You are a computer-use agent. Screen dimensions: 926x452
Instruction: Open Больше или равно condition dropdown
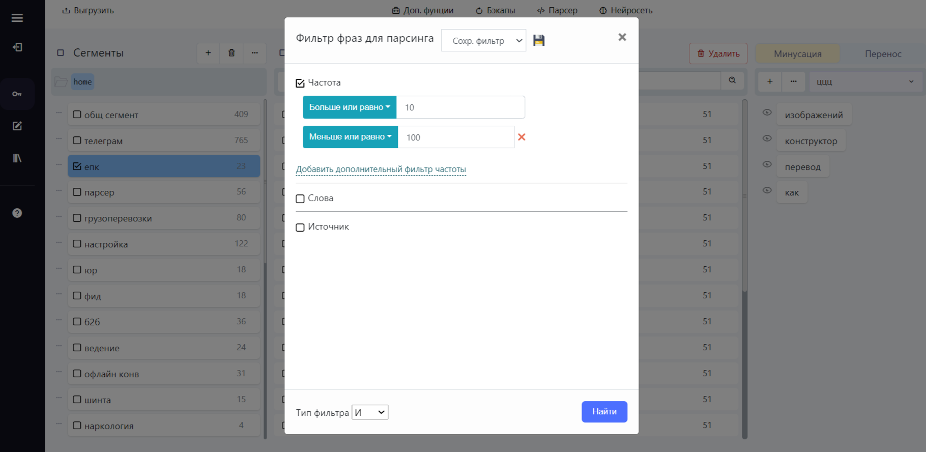click(350, 107)
